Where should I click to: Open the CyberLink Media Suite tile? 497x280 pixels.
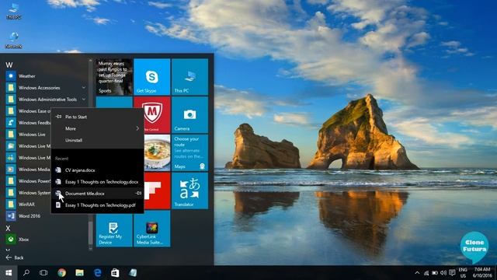[152, 229]
